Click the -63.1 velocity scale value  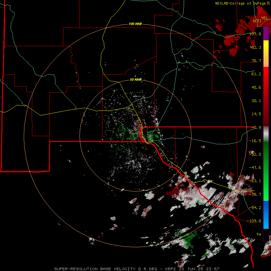pyautogui.click(x=255, y=181)
